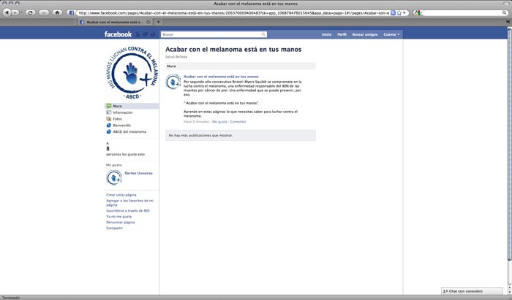Open the back/forward history dropdown arrow
This screenshot has height=300, width=512.
pos(21,12)
